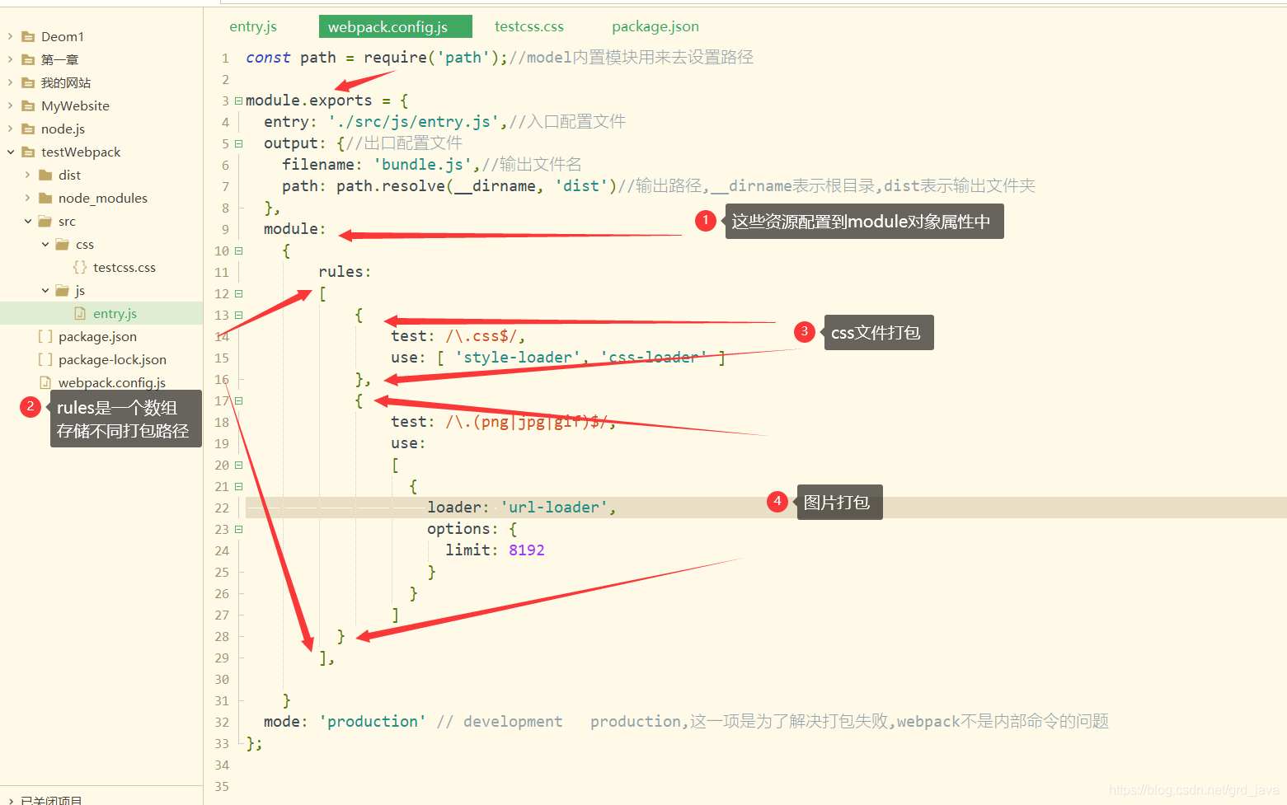Click the MyWebsite project icon
Image resolution: width=1287 pixels, height=805 pixels.
[28, 105]
